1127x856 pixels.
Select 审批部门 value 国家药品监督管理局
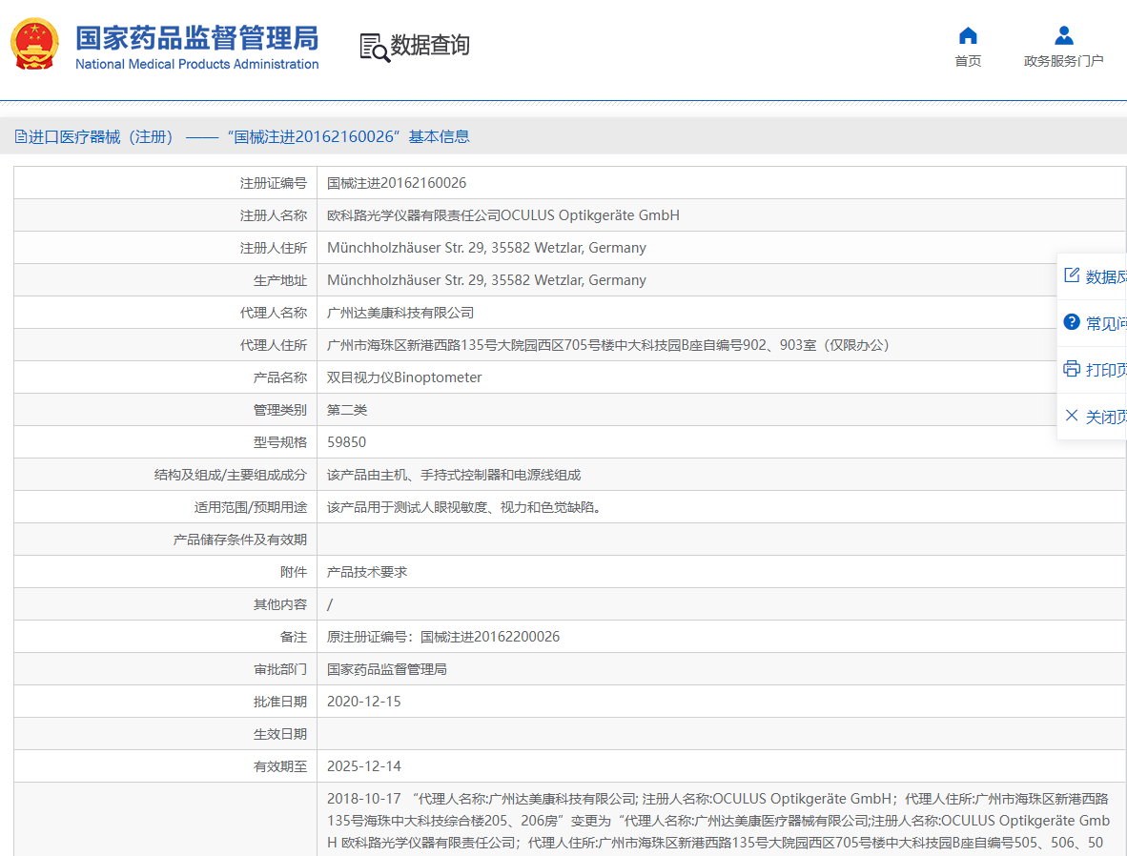click(x=387, y=669)
